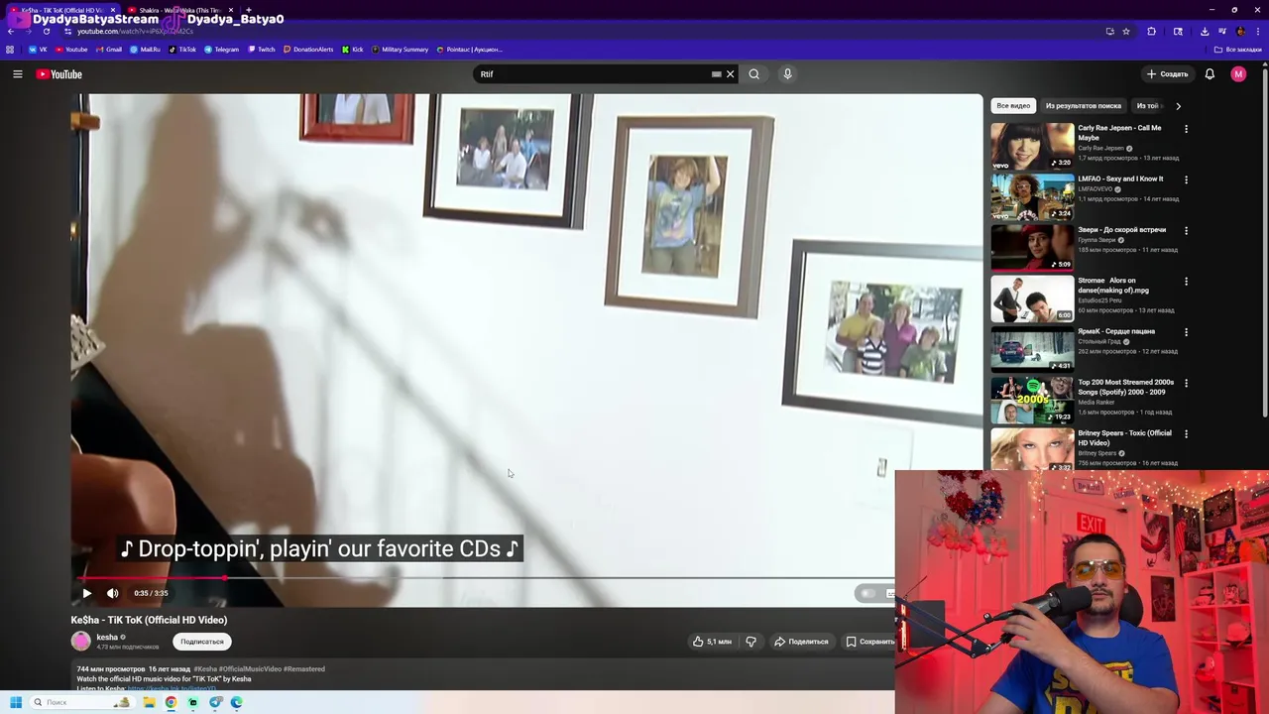
Task: Click the address bar URL
Action: pyautogui.click(x=135, y=31)
